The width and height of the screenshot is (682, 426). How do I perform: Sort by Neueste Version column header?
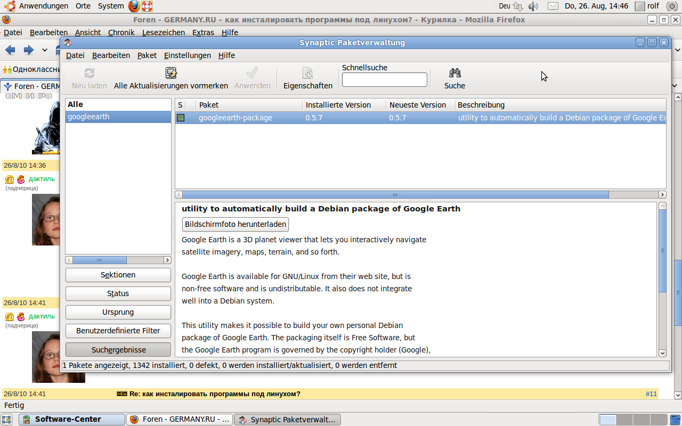[420, 105]
